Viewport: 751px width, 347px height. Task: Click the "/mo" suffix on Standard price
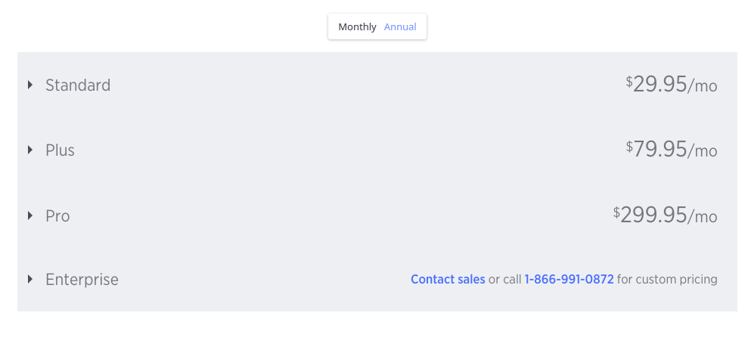(703, 86)
